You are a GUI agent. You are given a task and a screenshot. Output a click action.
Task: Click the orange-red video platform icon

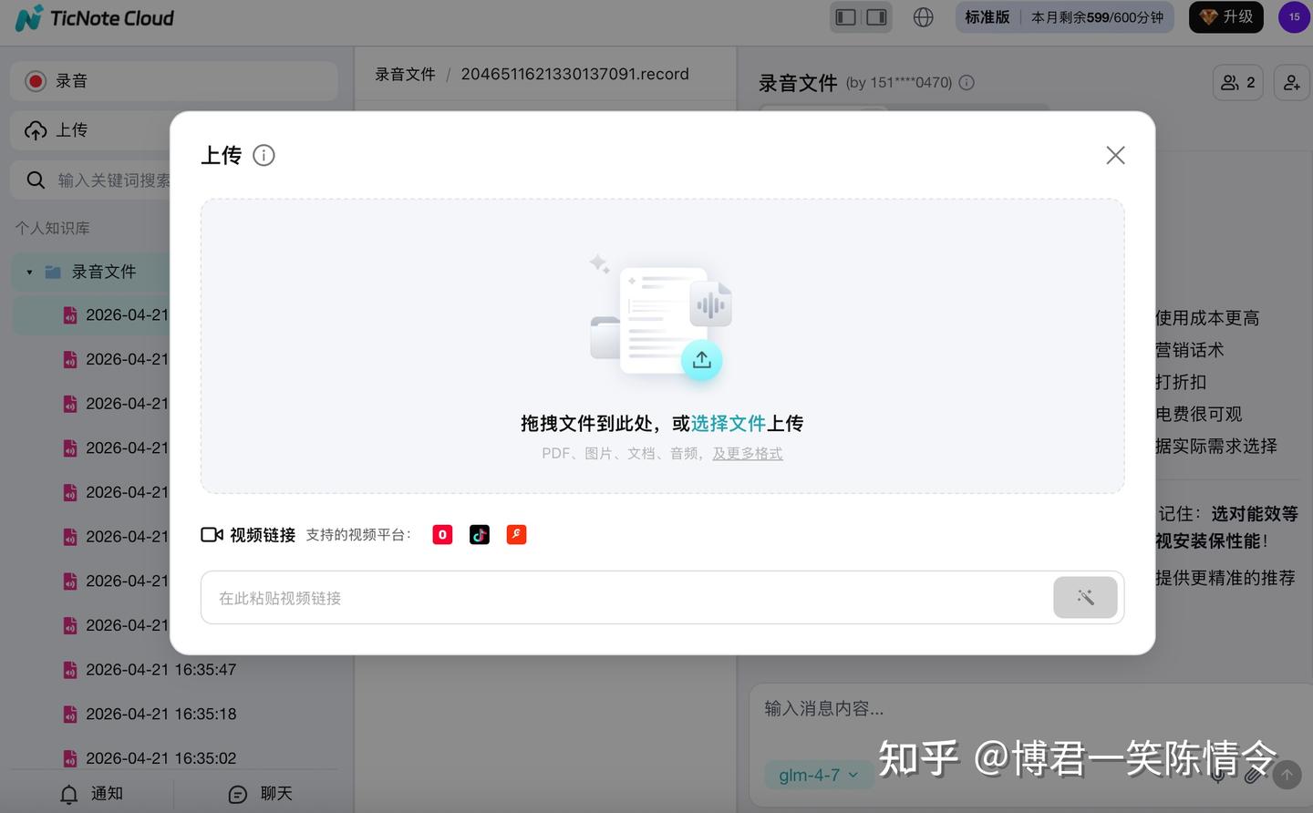pyautogui.click(x=516, y=535)
